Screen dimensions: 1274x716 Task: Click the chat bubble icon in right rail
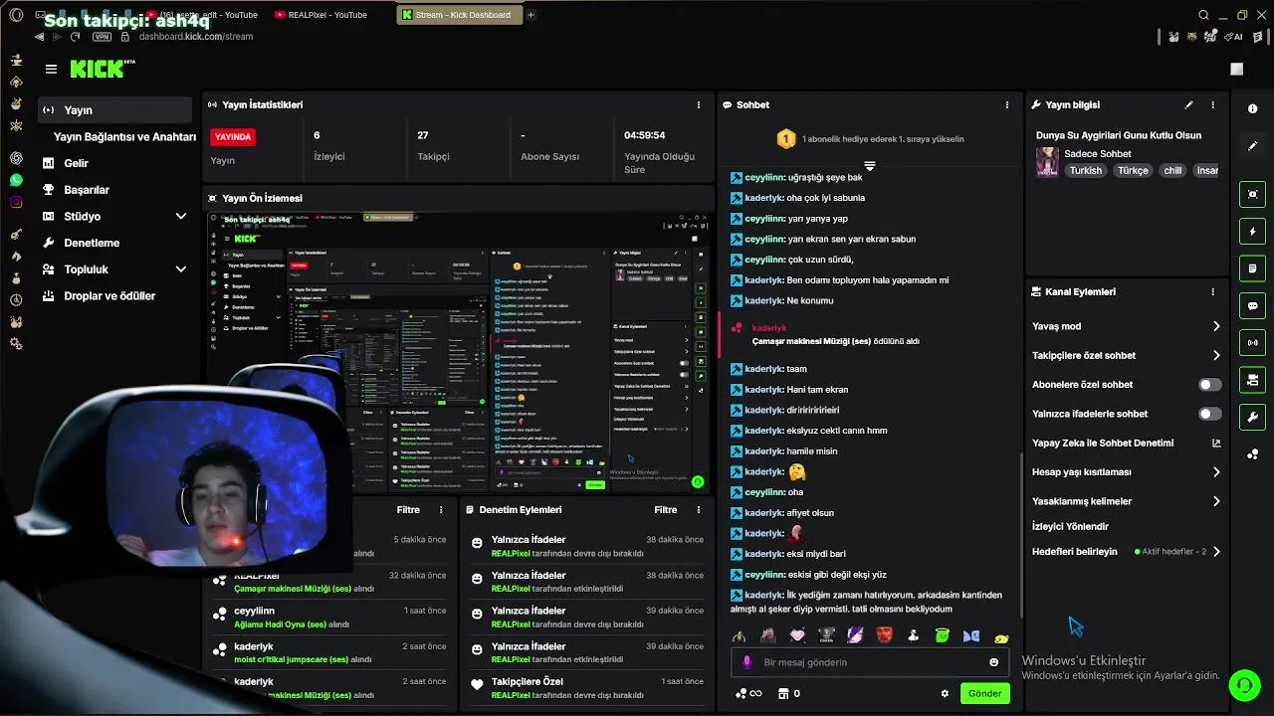[1252, 305]
